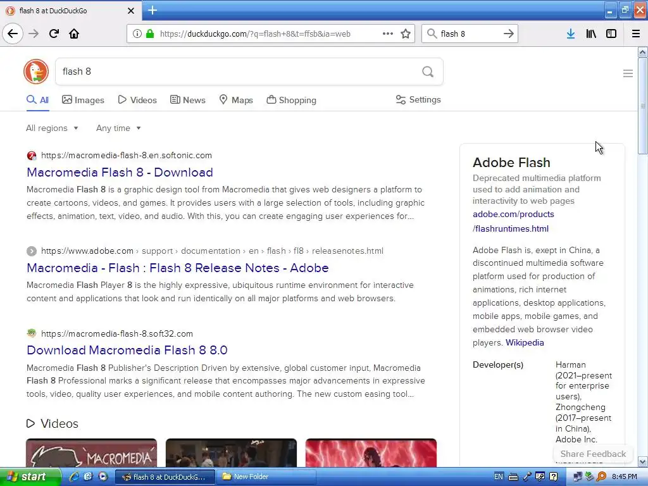Go back using the browser back arrow
The image size is (648, 486).
(x=13, y=34)
